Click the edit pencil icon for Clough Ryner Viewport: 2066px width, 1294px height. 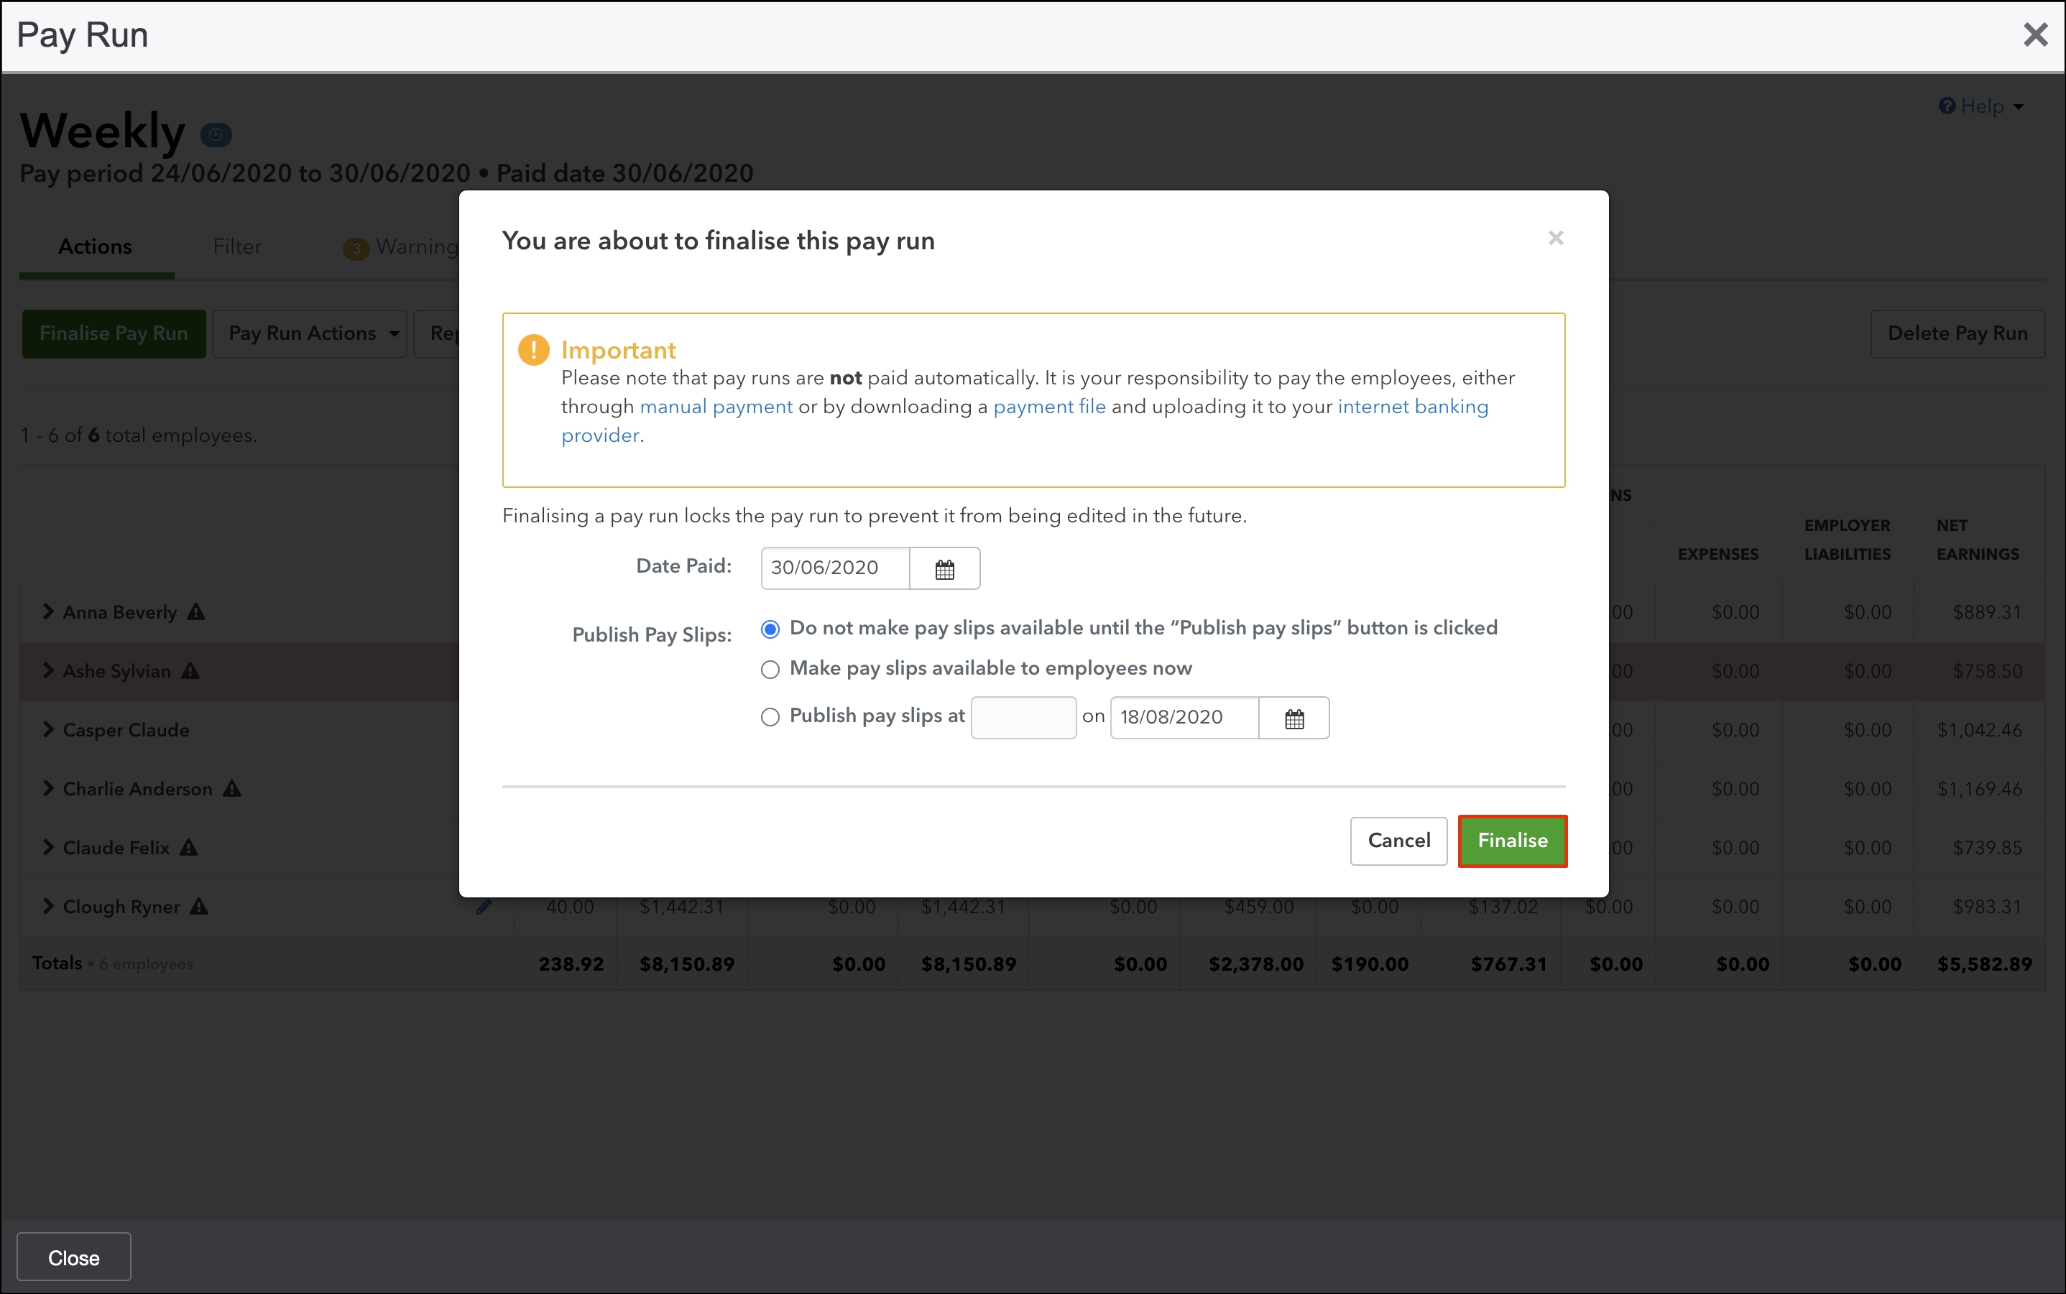pos(484,907)
